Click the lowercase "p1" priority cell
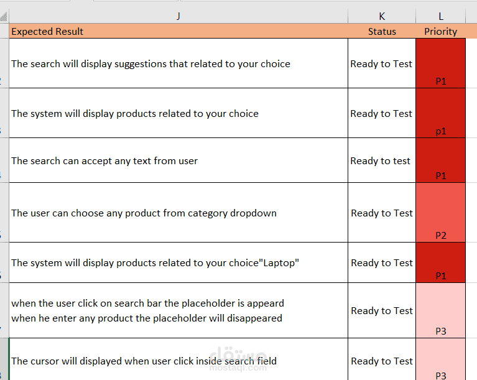Image resolution: width=477 pixels, height=380 pixels. pos(440,113)
